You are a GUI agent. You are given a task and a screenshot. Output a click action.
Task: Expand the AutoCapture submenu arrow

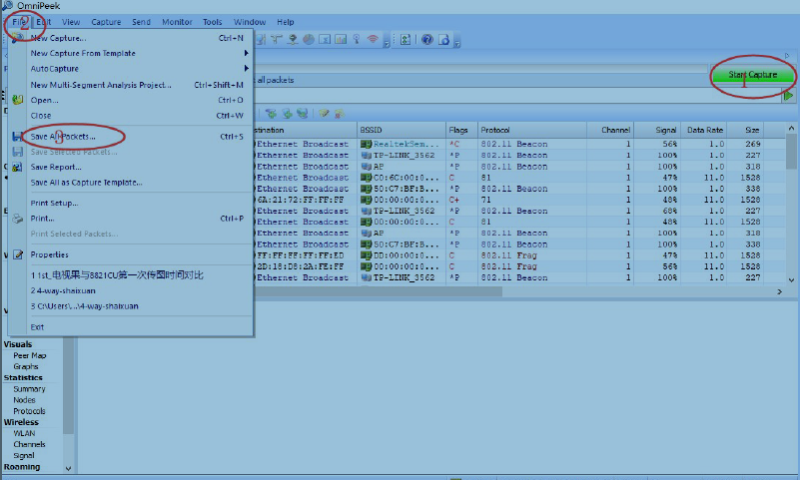[247, 68]
